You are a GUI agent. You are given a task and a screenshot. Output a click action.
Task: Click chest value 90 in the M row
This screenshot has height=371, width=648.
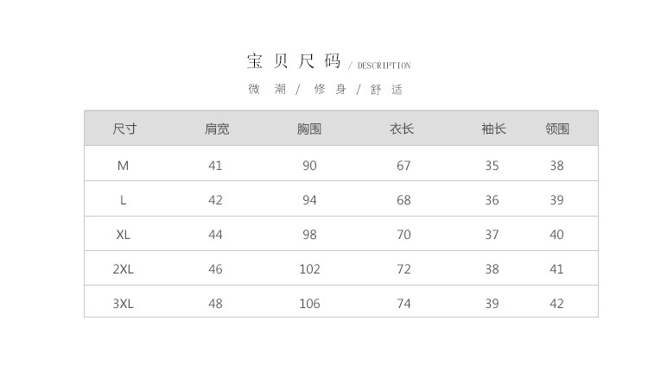[x=309, y=166]
